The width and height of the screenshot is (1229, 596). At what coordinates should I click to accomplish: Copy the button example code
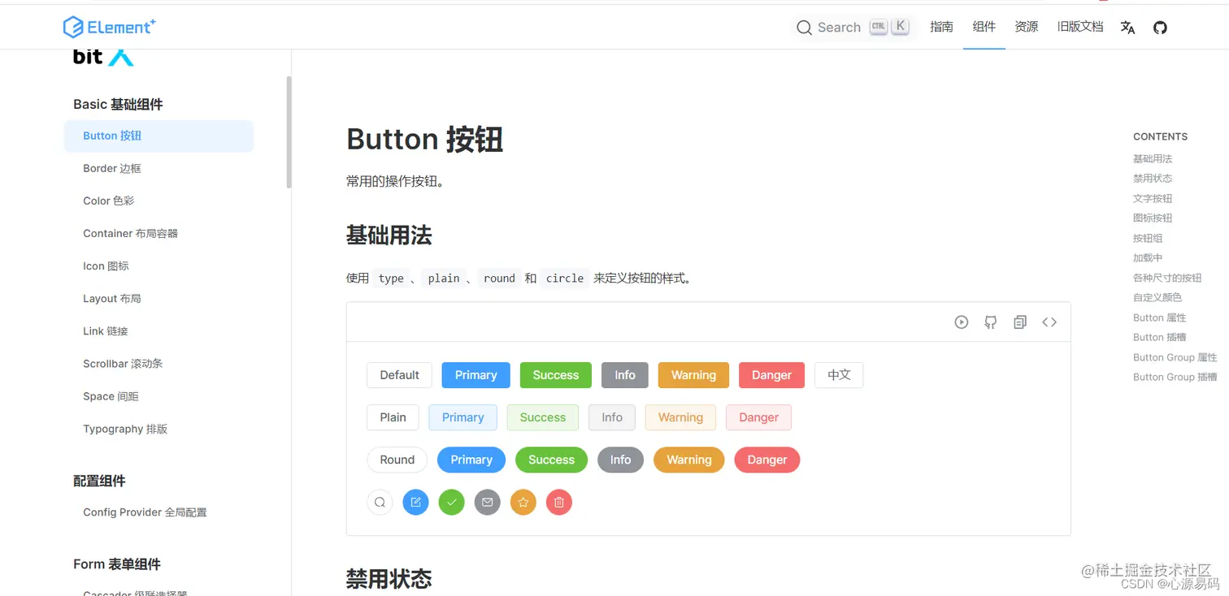coord(1020,322)
